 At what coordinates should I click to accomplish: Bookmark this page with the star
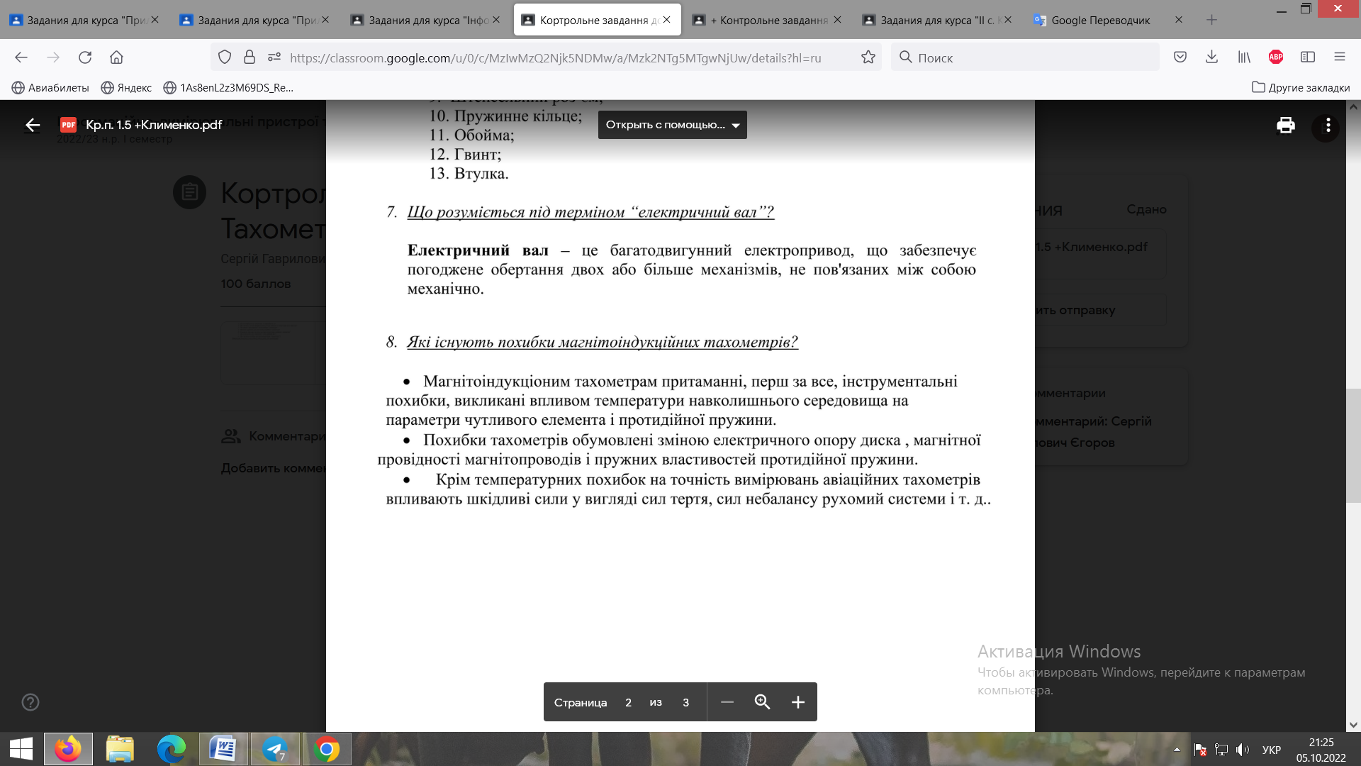coord(868,57)
